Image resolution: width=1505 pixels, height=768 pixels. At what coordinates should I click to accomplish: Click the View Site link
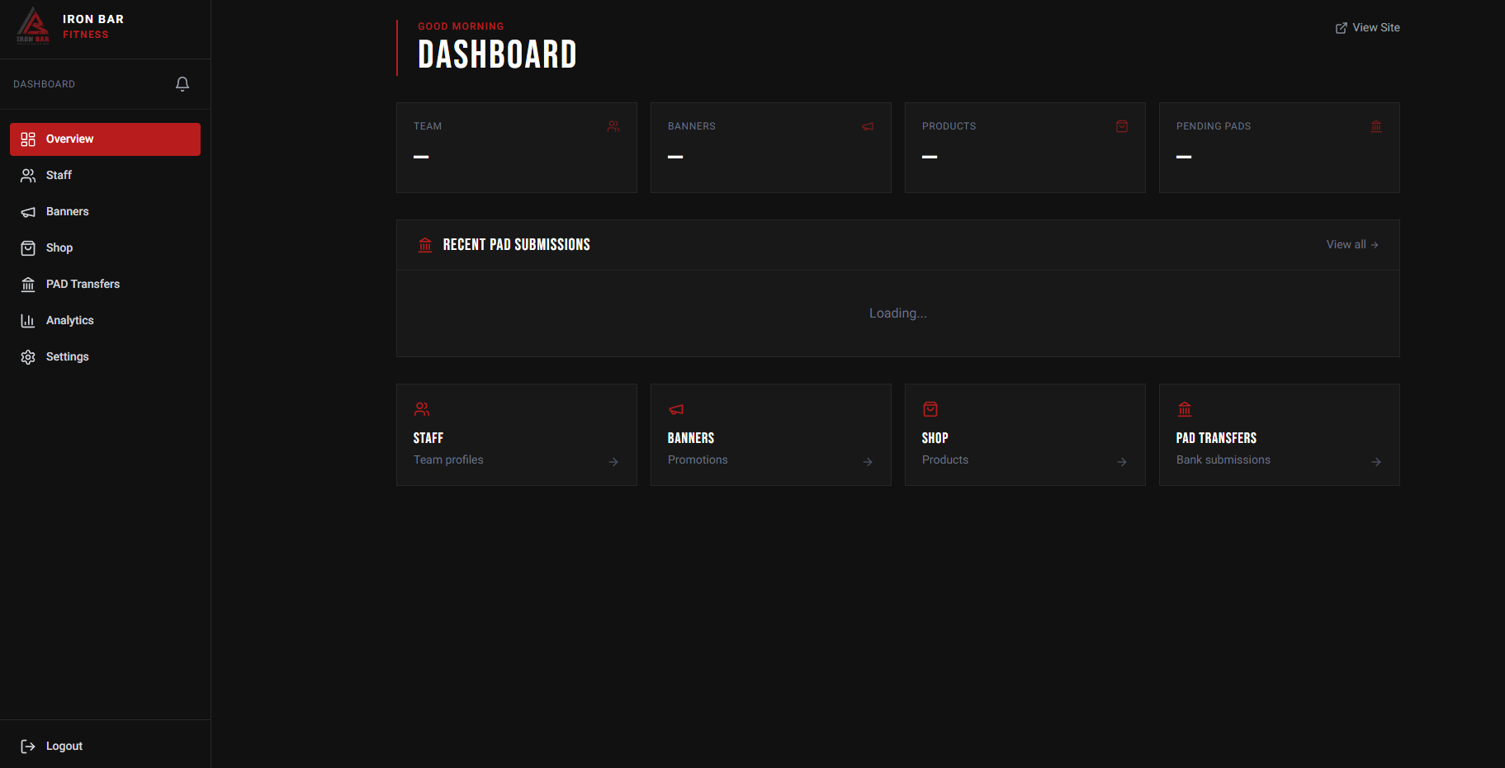1367,27
